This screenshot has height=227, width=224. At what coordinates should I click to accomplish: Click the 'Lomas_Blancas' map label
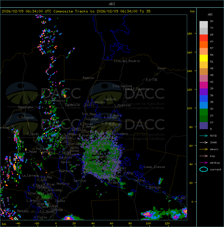point(155,167)
